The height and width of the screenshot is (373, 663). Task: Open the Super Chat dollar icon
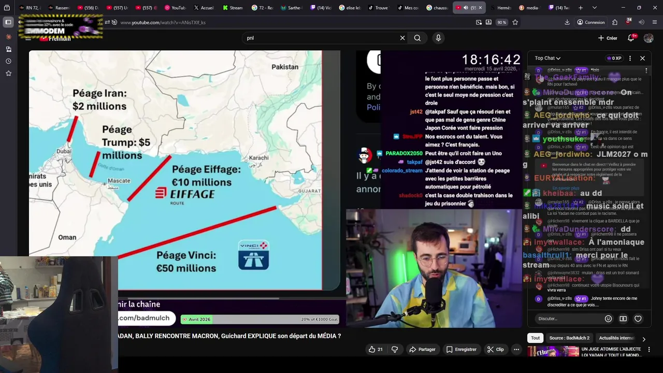click(x=623, y=319)
